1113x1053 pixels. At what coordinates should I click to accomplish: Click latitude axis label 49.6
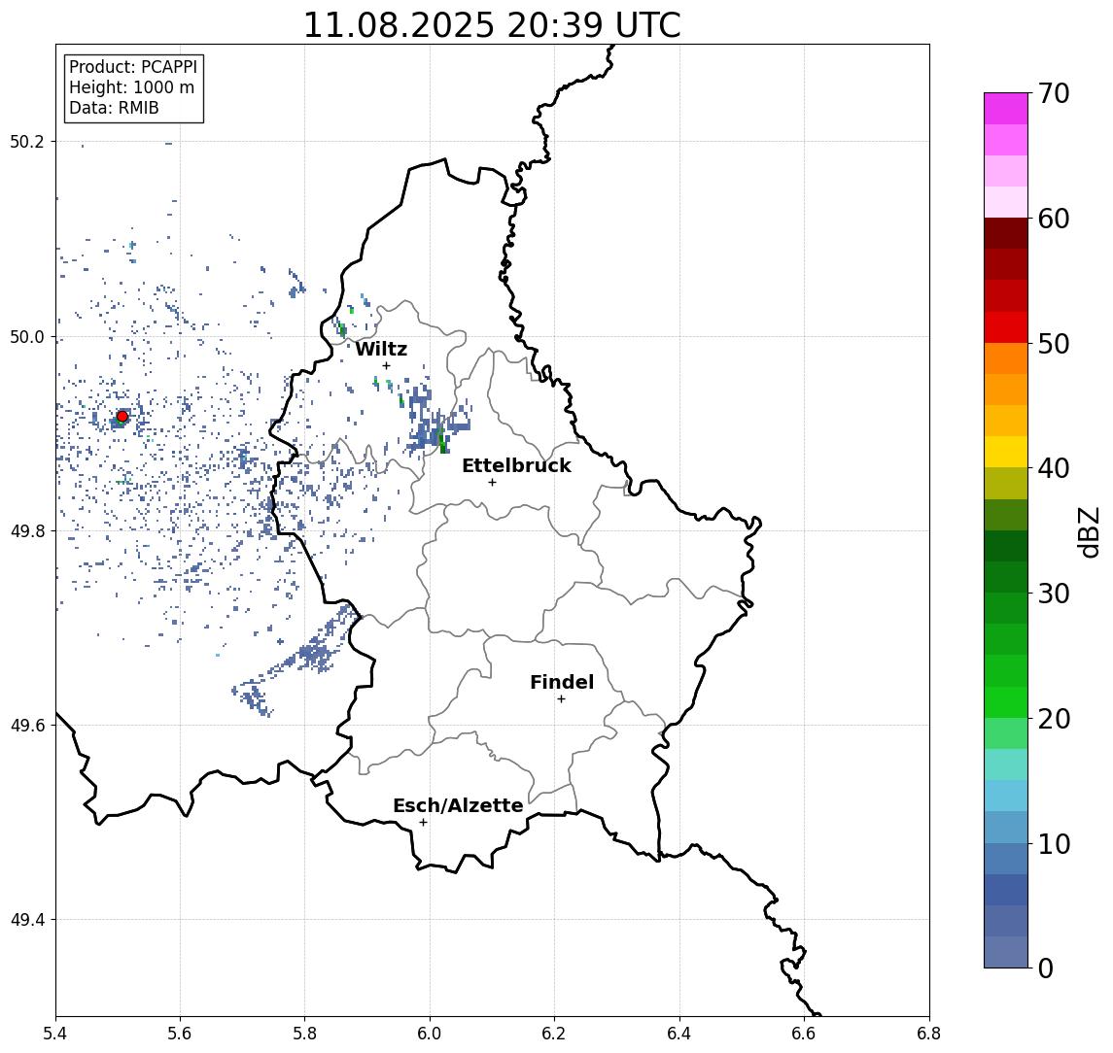[27, 726]
